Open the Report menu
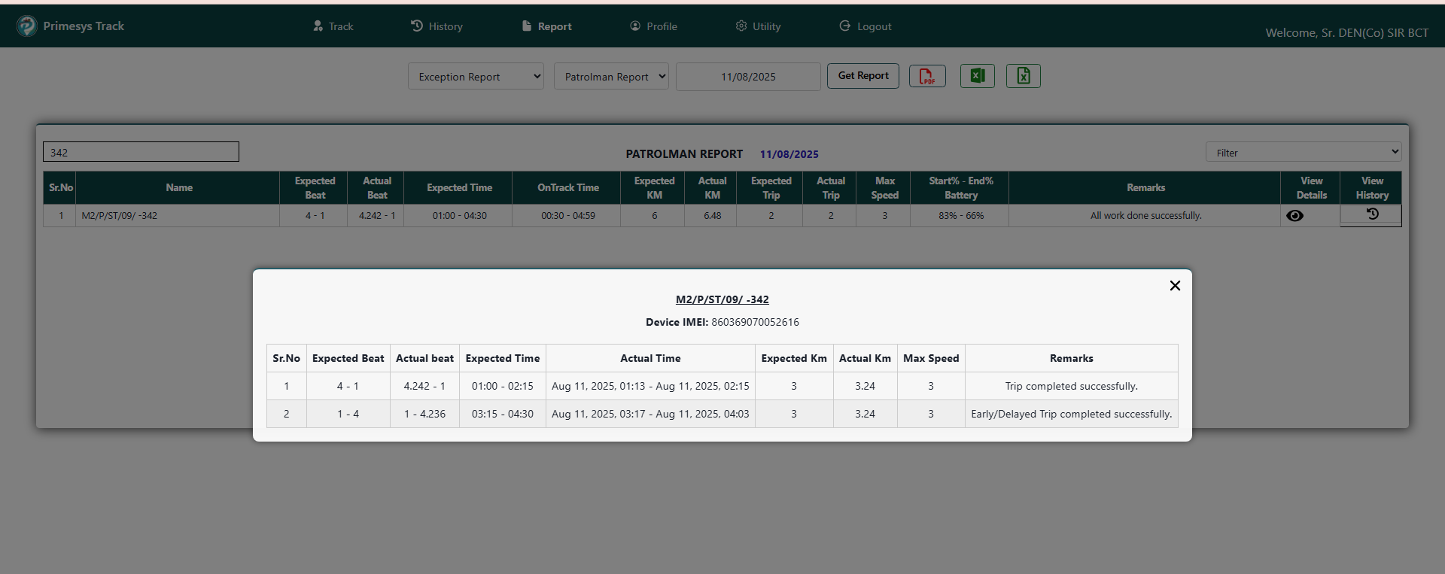The width and height of the screenshot is (1445, 574). (547, 26)
